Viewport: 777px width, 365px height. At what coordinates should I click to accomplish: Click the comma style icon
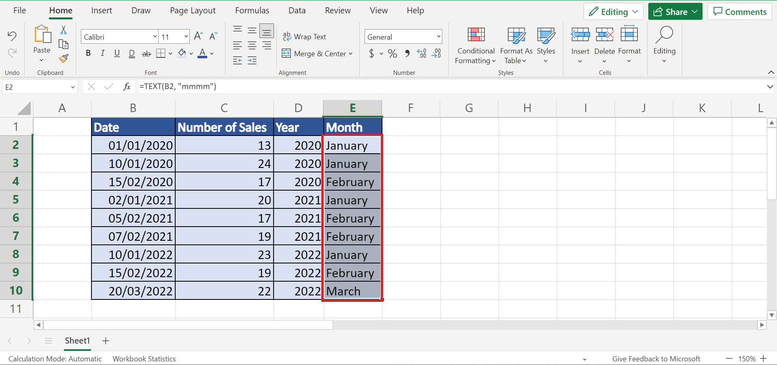tap(407, 53)
